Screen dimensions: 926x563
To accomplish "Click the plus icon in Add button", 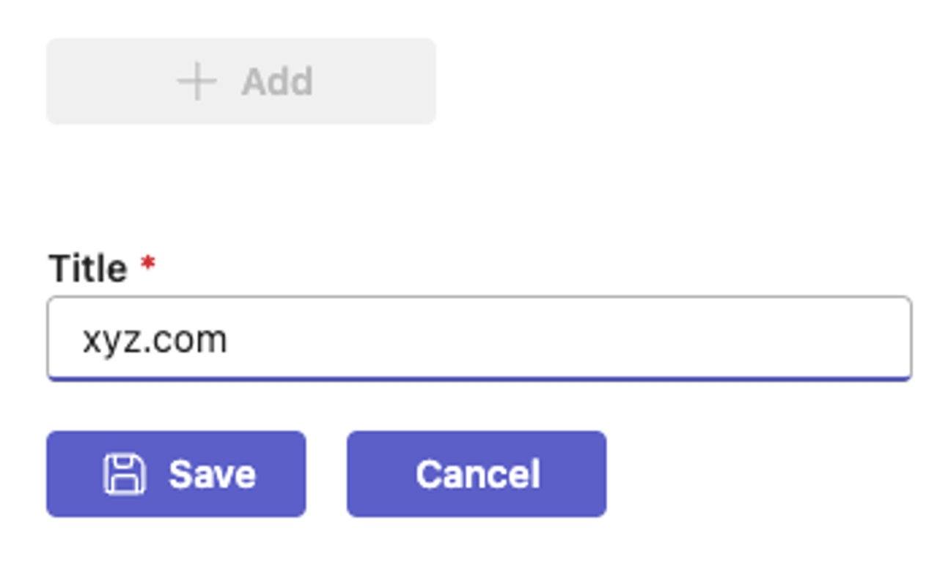I will 196,81.
